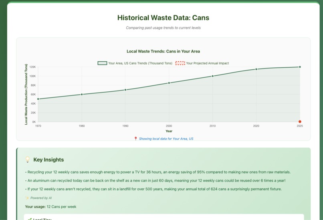Toggle the Your Projected Annual Impact legend box
This screenshot has height=220, width=323.
180,63
